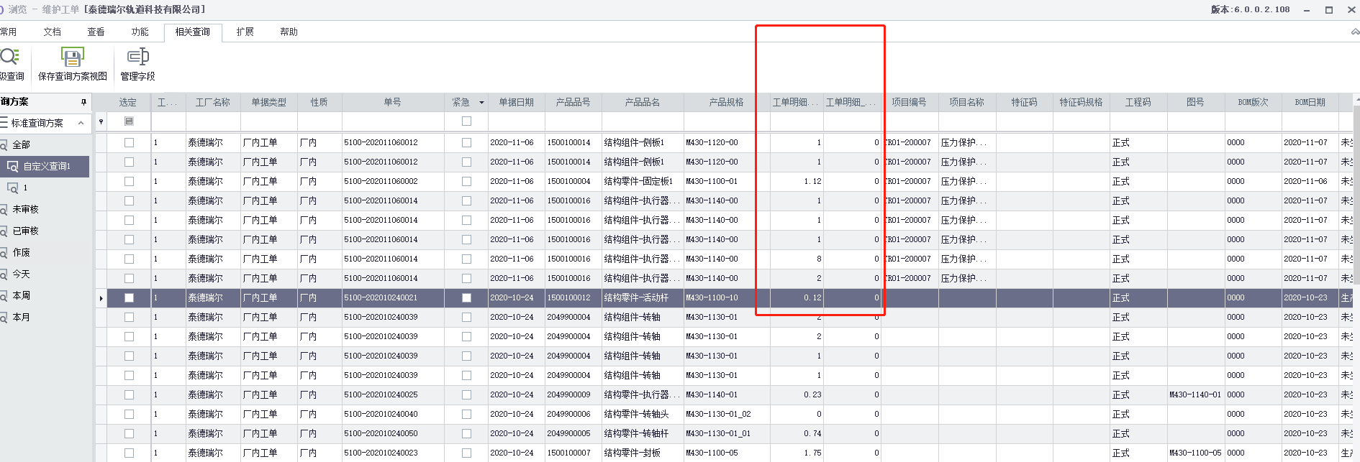Check the 选定 box for order 5100-202011060002
This screenshot has height=462, width=1360.
coord(129,181)
